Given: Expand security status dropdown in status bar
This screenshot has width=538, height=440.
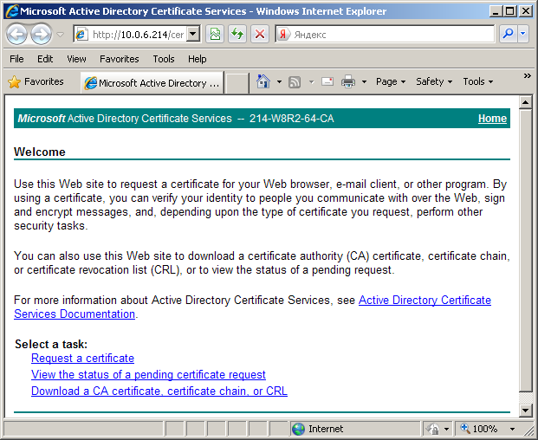Looking at the screenshot, I should [446, 429].
